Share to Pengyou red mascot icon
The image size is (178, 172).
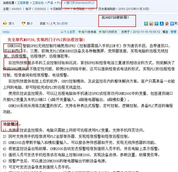tap(167, 24)
